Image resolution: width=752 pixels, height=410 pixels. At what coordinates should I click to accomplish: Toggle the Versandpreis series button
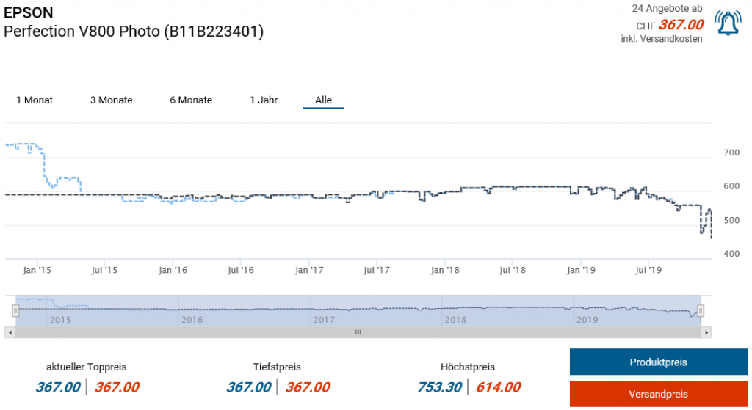click(658, 394)
